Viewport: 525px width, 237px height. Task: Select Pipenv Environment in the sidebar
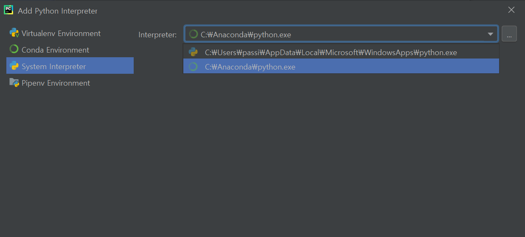70,83
